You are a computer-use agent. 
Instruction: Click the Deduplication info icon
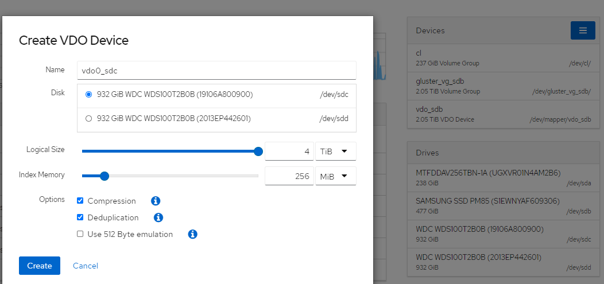[x=158, y=217]
